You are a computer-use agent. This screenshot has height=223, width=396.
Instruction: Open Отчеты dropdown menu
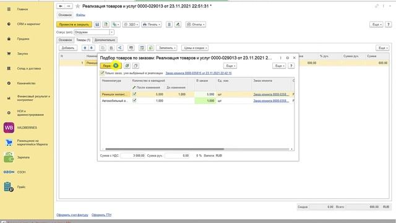point(196,25)
